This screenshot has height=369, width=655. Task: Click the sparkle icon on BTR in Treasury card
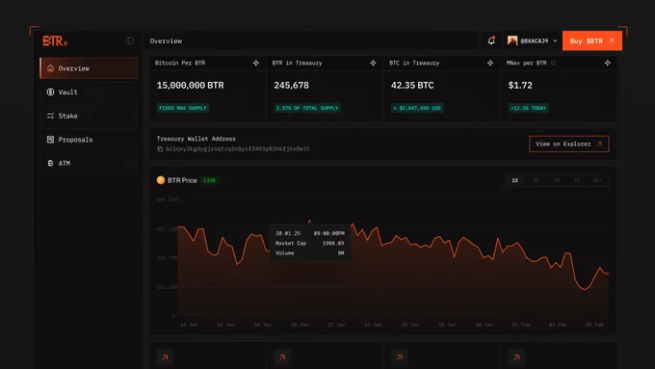click(x=373, y=63)
